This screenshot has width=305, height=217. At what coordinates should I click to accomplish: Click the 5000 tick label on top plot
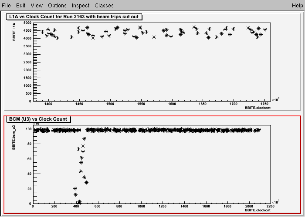(x=27, y=23)
